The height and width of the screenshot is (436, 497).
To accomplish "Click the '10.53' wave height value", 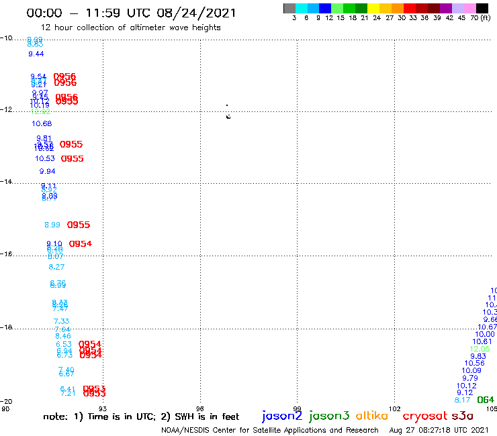I will (x=45, y=158).
